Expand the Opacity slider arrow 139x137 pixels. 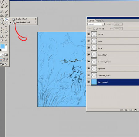pos(121,24)
